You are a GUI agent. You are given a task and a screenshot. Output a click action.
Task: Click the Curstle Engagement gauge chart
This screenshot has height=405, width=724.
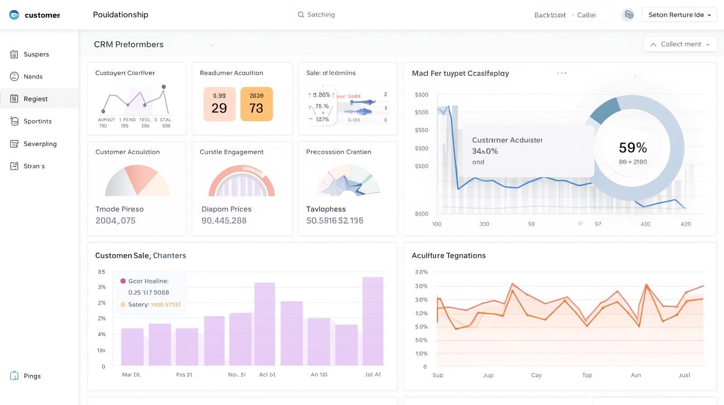[242, 180]
